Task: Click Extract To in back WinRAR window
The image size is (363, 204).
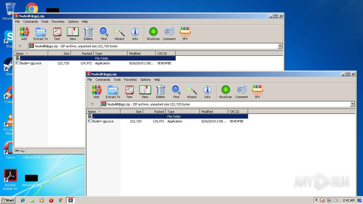Action: [x=41, y=33]
